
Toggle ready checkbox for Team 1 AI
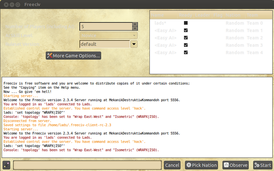[x=186, y=30]
